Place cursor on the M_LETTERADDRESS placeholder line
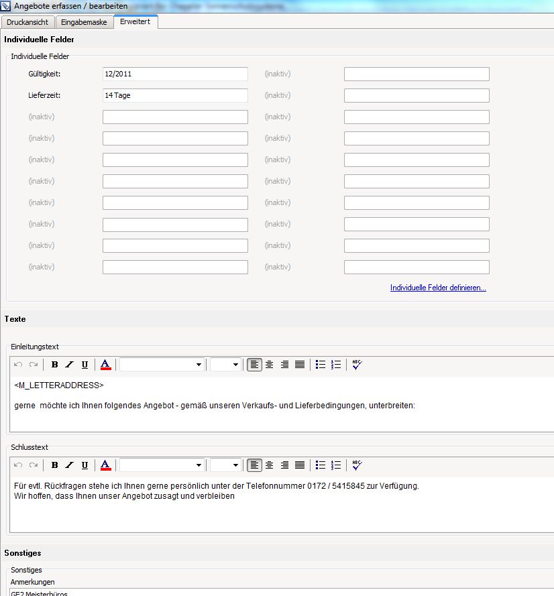This screenshot has width=554, height=596. (x=59, y=385)
